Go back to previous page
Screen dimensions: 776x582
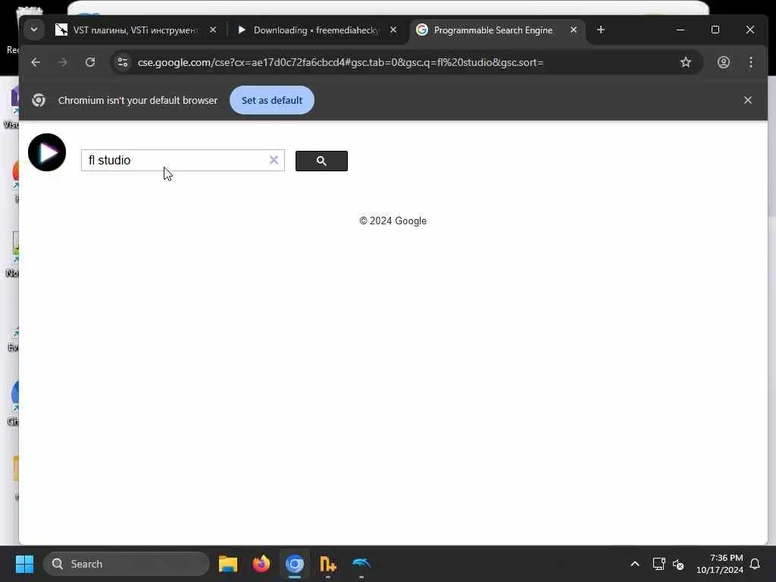pos(36,62)
